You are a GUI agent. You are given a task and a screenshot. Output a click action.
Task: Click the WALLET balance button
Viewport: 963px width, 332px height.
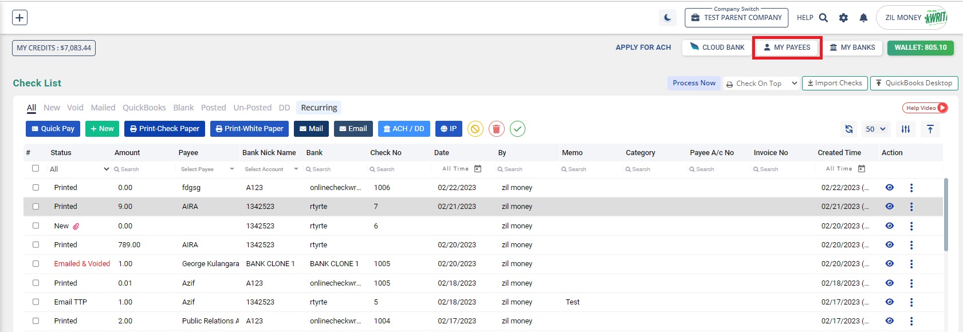pyautogui.click(x=920, y=48)
